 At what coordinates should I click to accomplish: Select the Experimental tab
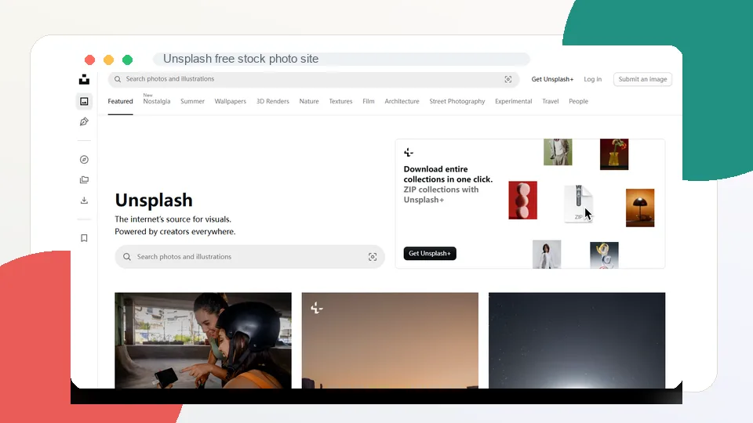tap(513, 101)
